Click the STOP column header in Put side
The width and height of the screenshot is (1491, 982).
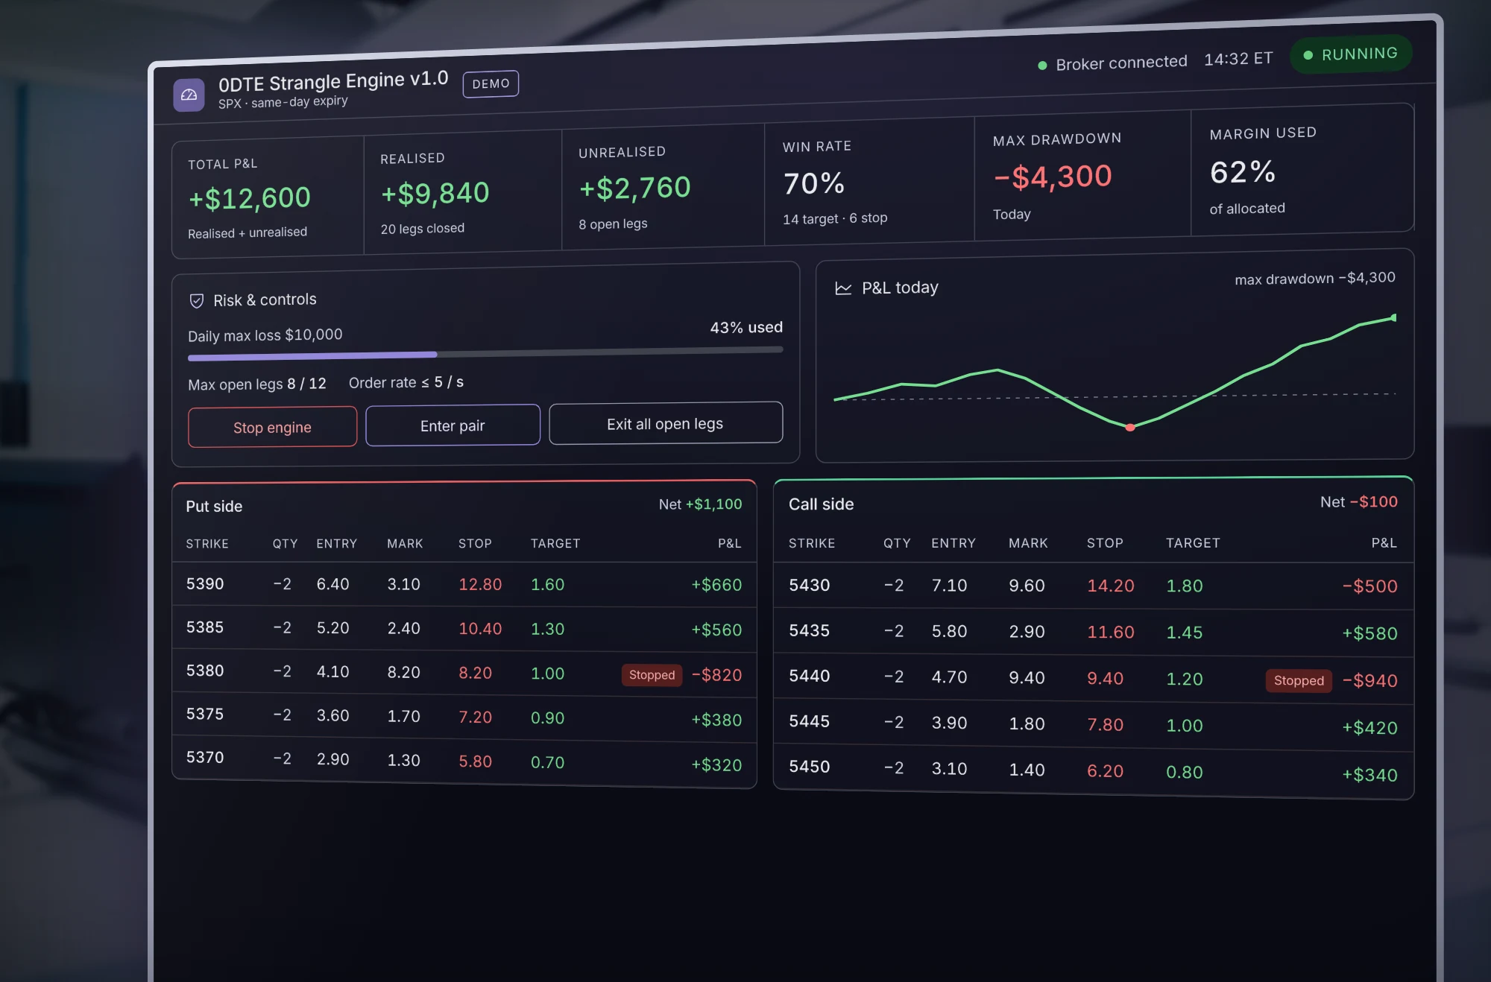(475, 543)
